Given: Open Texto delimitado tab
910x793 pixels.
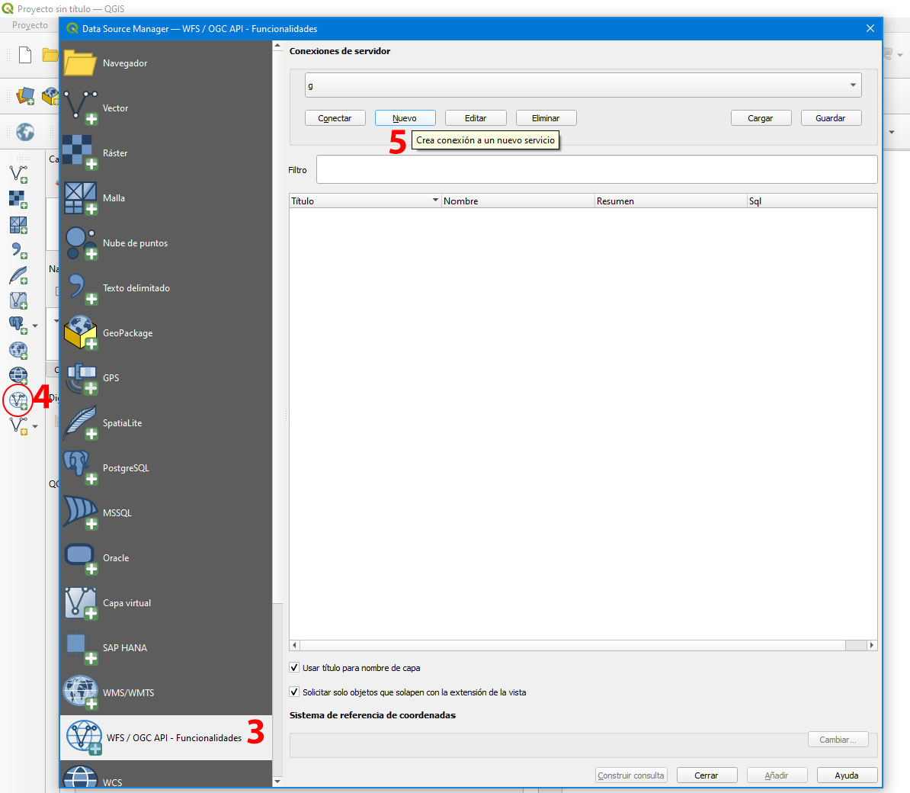Looking at the screenshot, I should click(166, 288).
